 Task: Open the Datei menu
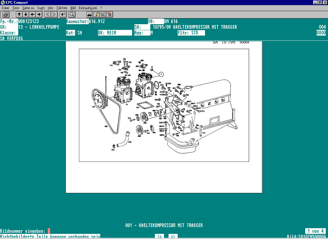point(5,8)
